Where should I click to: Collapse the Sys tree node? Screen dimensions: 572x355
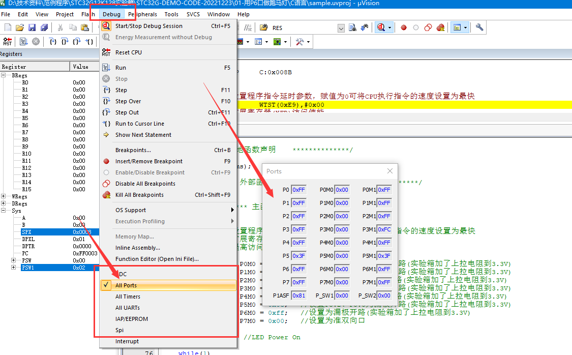click(x=3, y=211)
